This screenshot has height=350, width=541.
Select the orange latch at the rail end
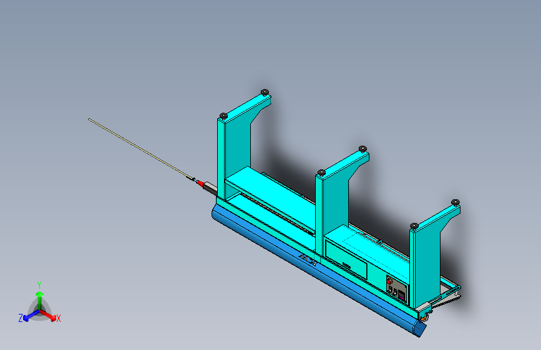tap(423, 319)
